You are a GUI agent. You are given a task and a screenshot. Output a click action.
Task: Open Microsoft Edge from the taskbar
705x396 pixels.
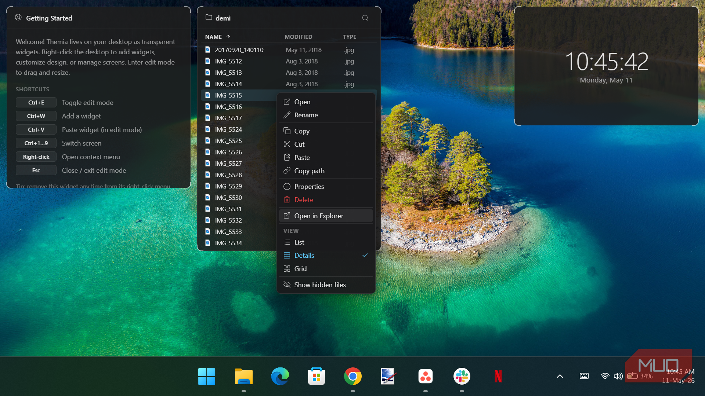[280, 377]
